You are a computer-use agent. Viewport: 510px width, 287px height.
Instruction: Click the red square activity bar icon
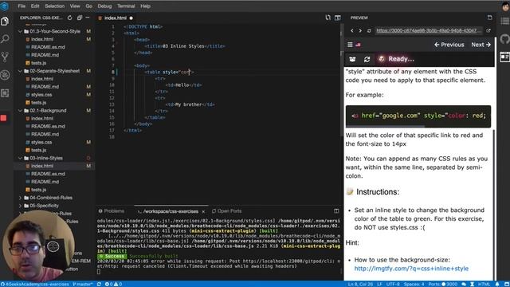pos(3,118)
